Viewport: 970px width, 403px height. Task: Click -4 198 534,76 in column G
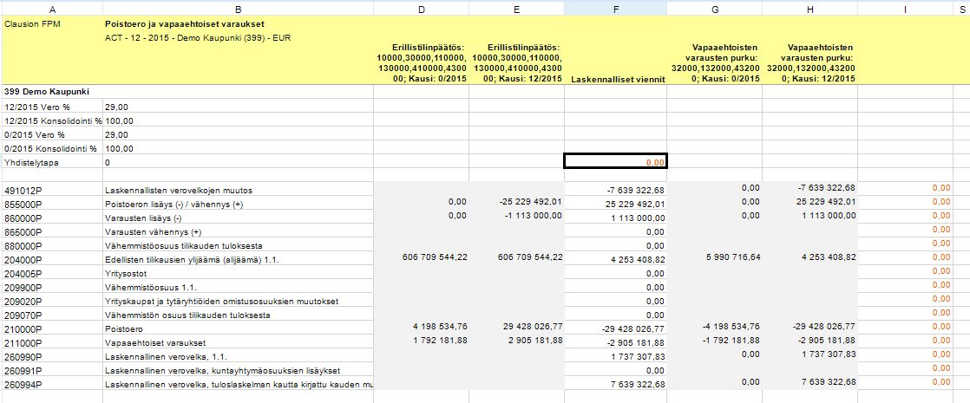point(730,326)
